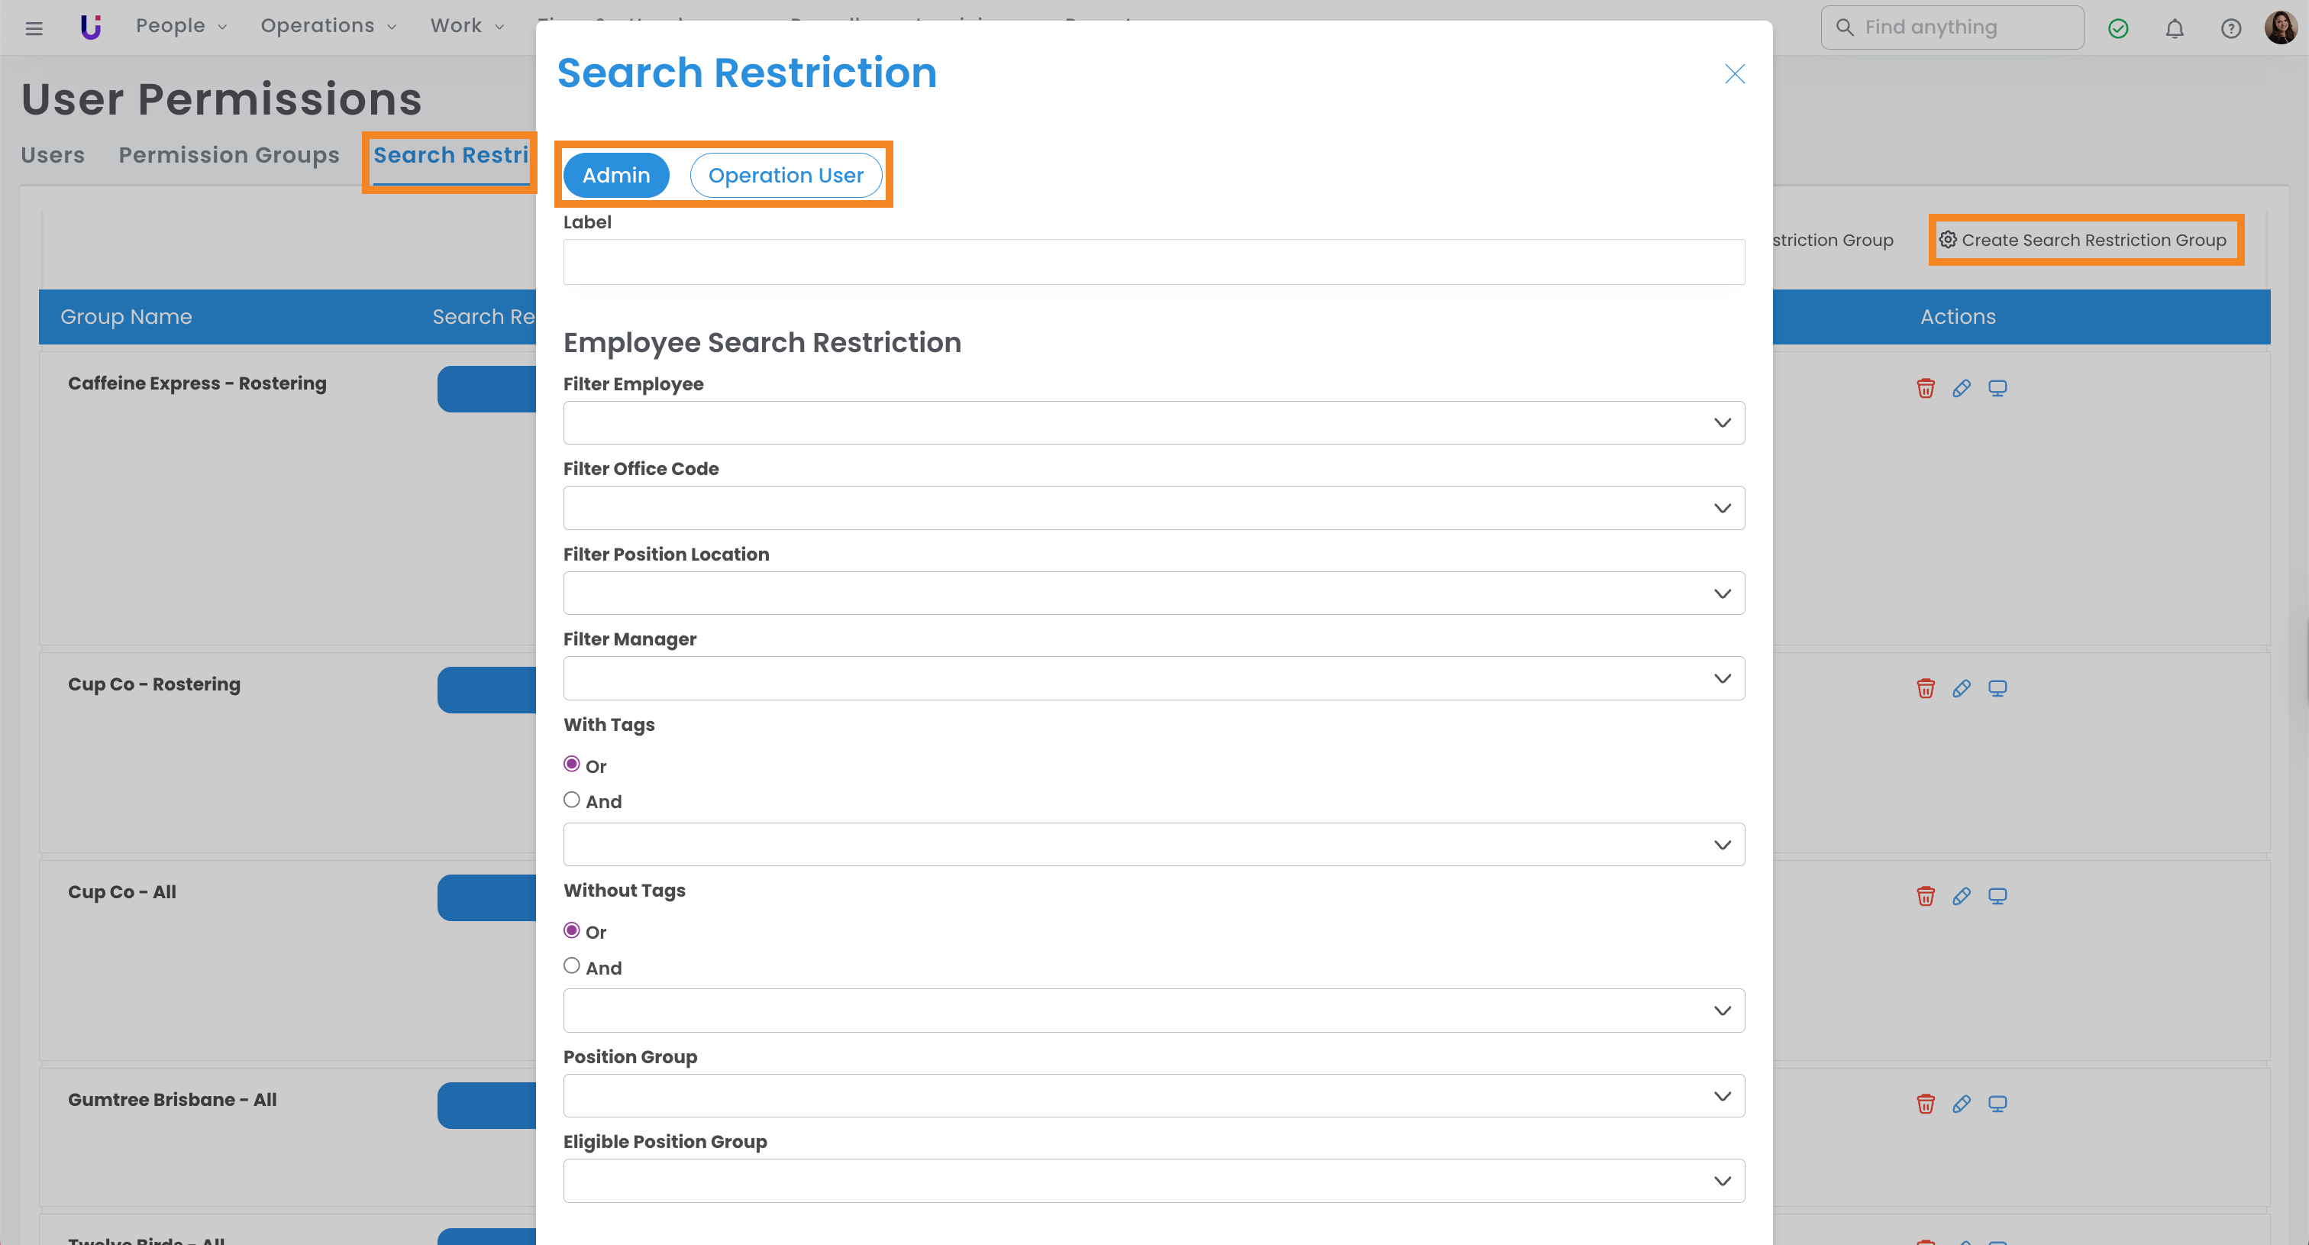Expand the Filter Employee dropdown
The image size is (2309, 1245).
(1153, 422)
